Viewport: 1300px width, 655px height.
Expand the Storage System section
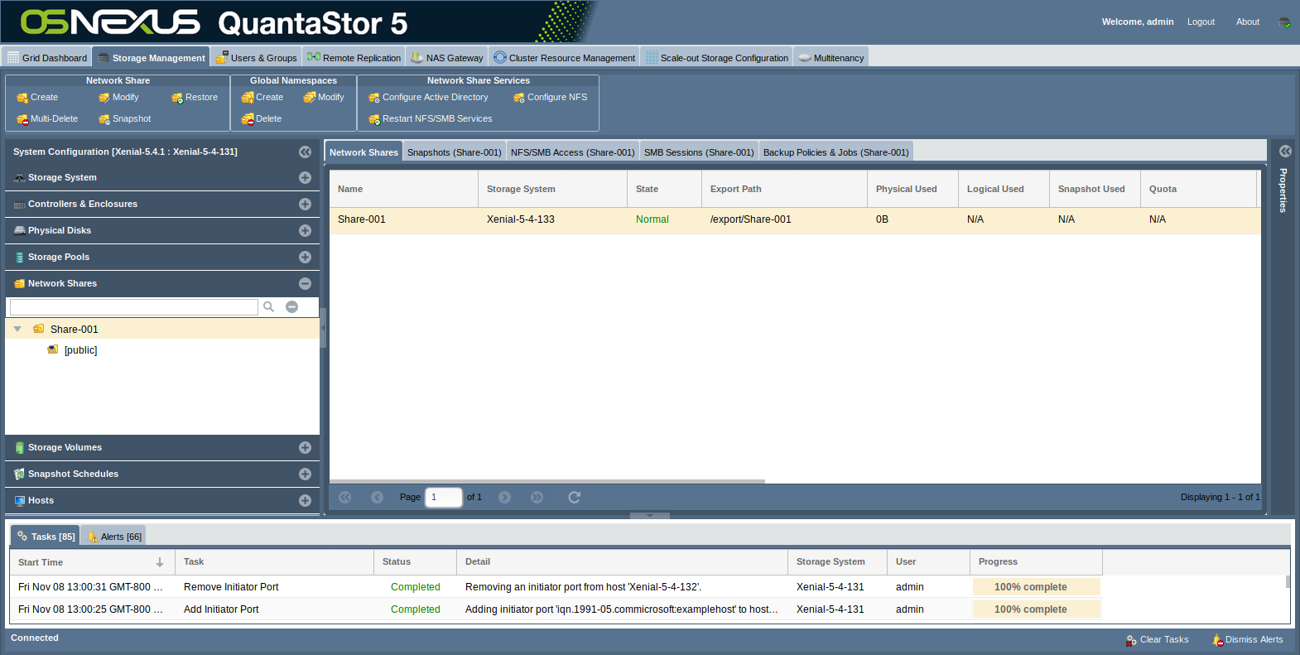click(306, 178)
